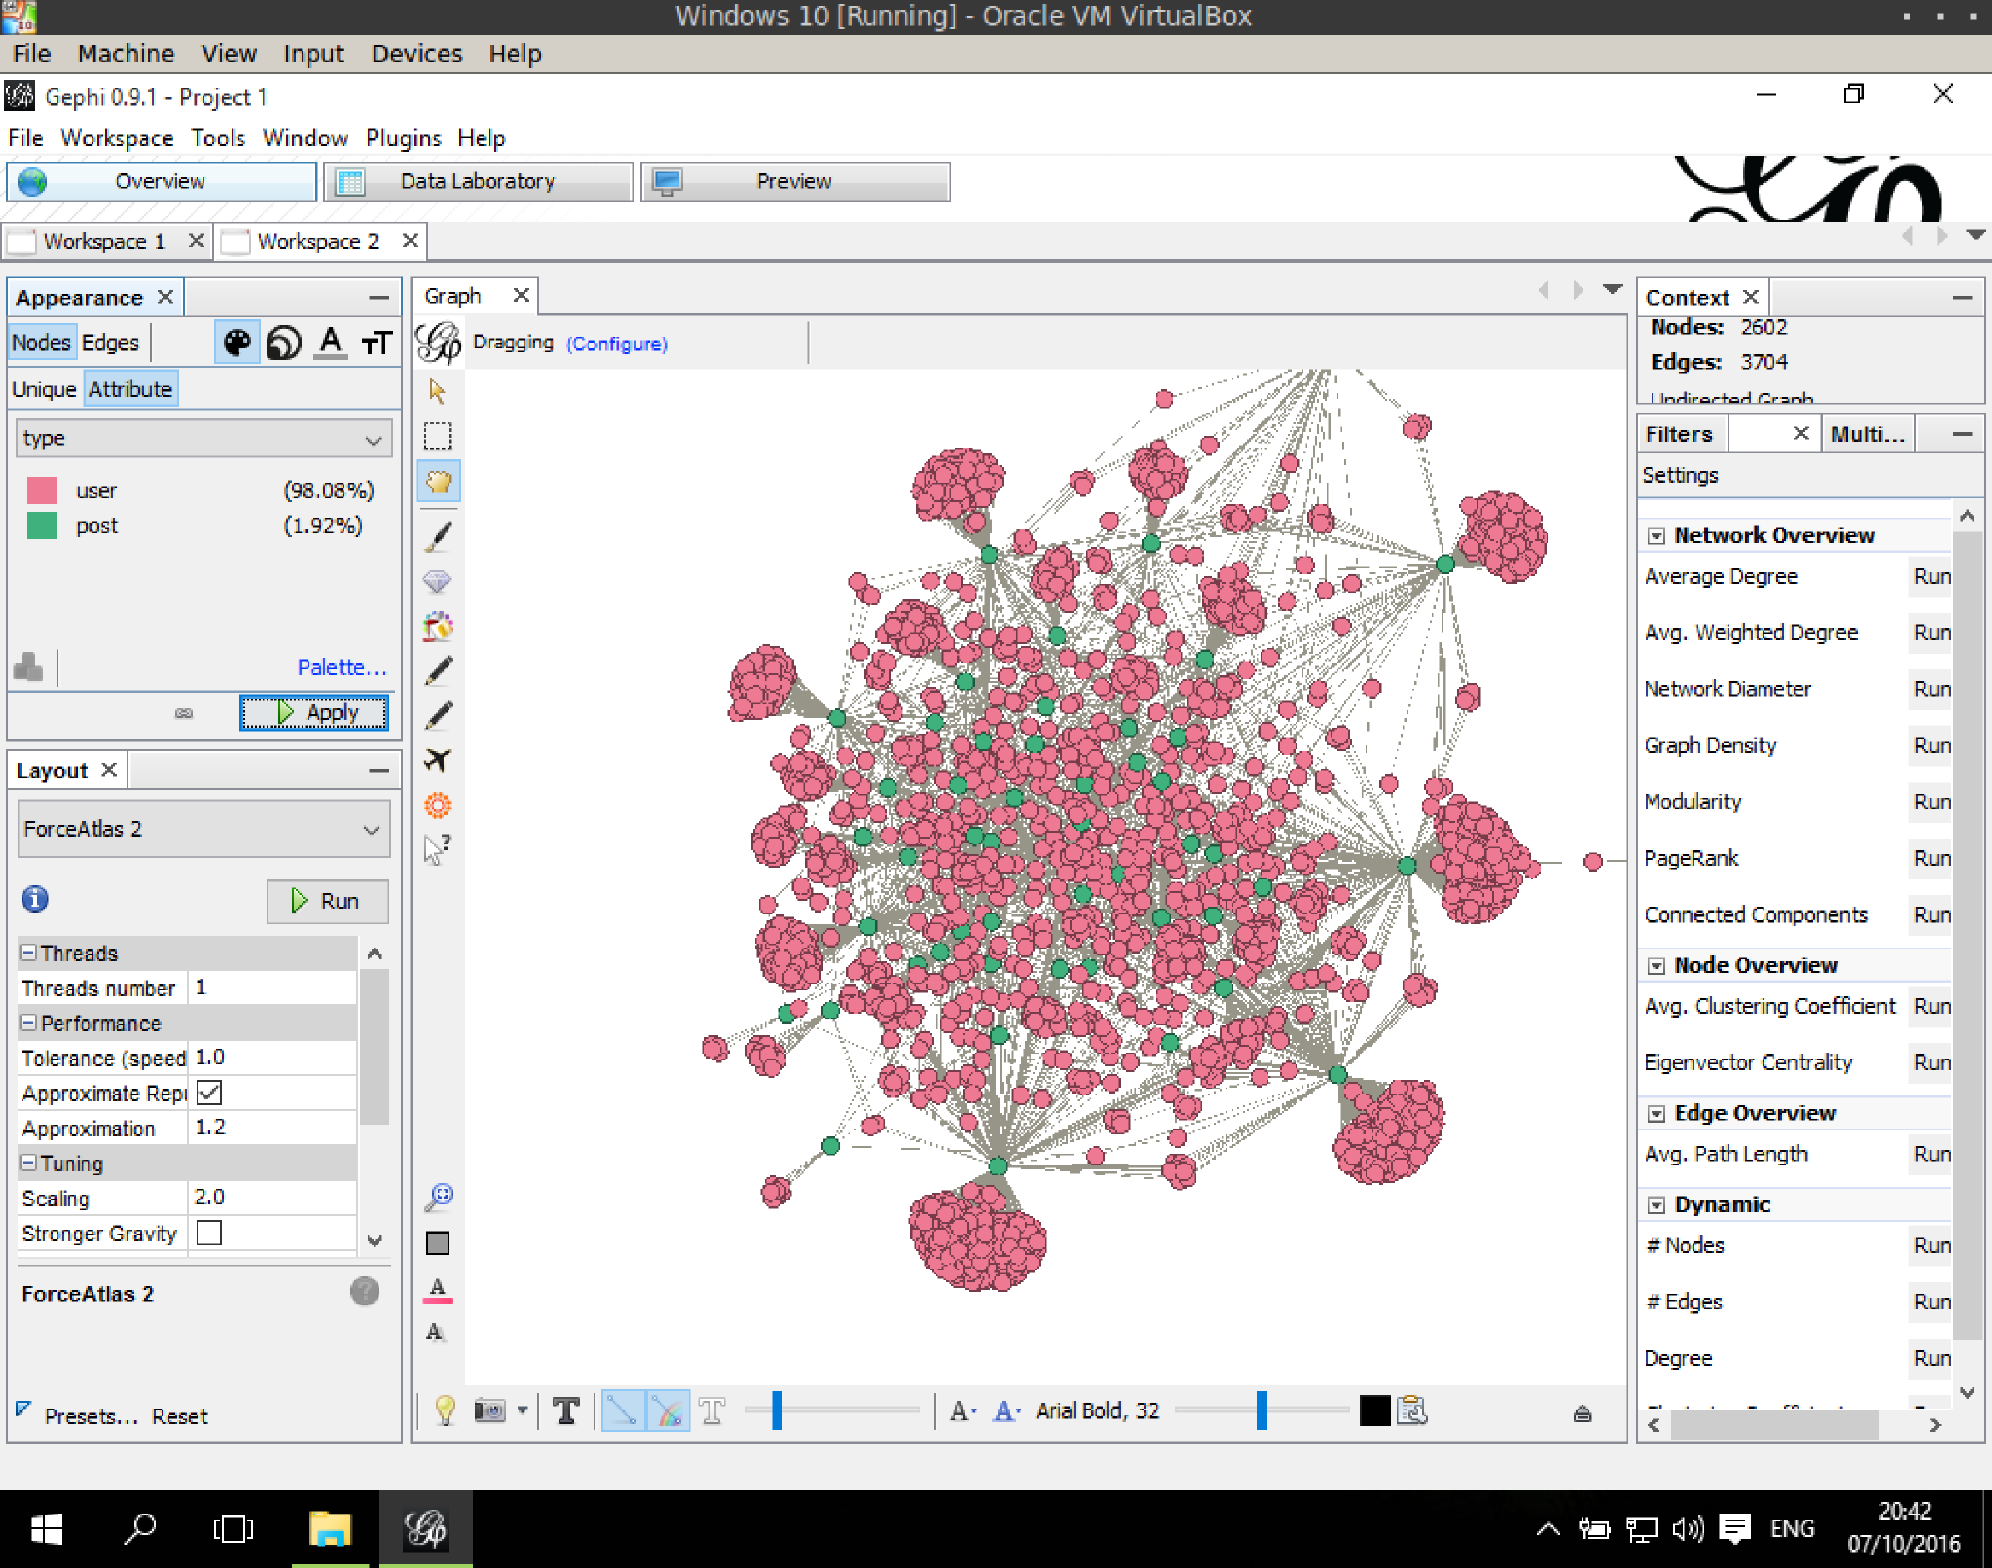
Task: Click the ForceAtlas 2 help question mark
Action: coord(364,1291)
